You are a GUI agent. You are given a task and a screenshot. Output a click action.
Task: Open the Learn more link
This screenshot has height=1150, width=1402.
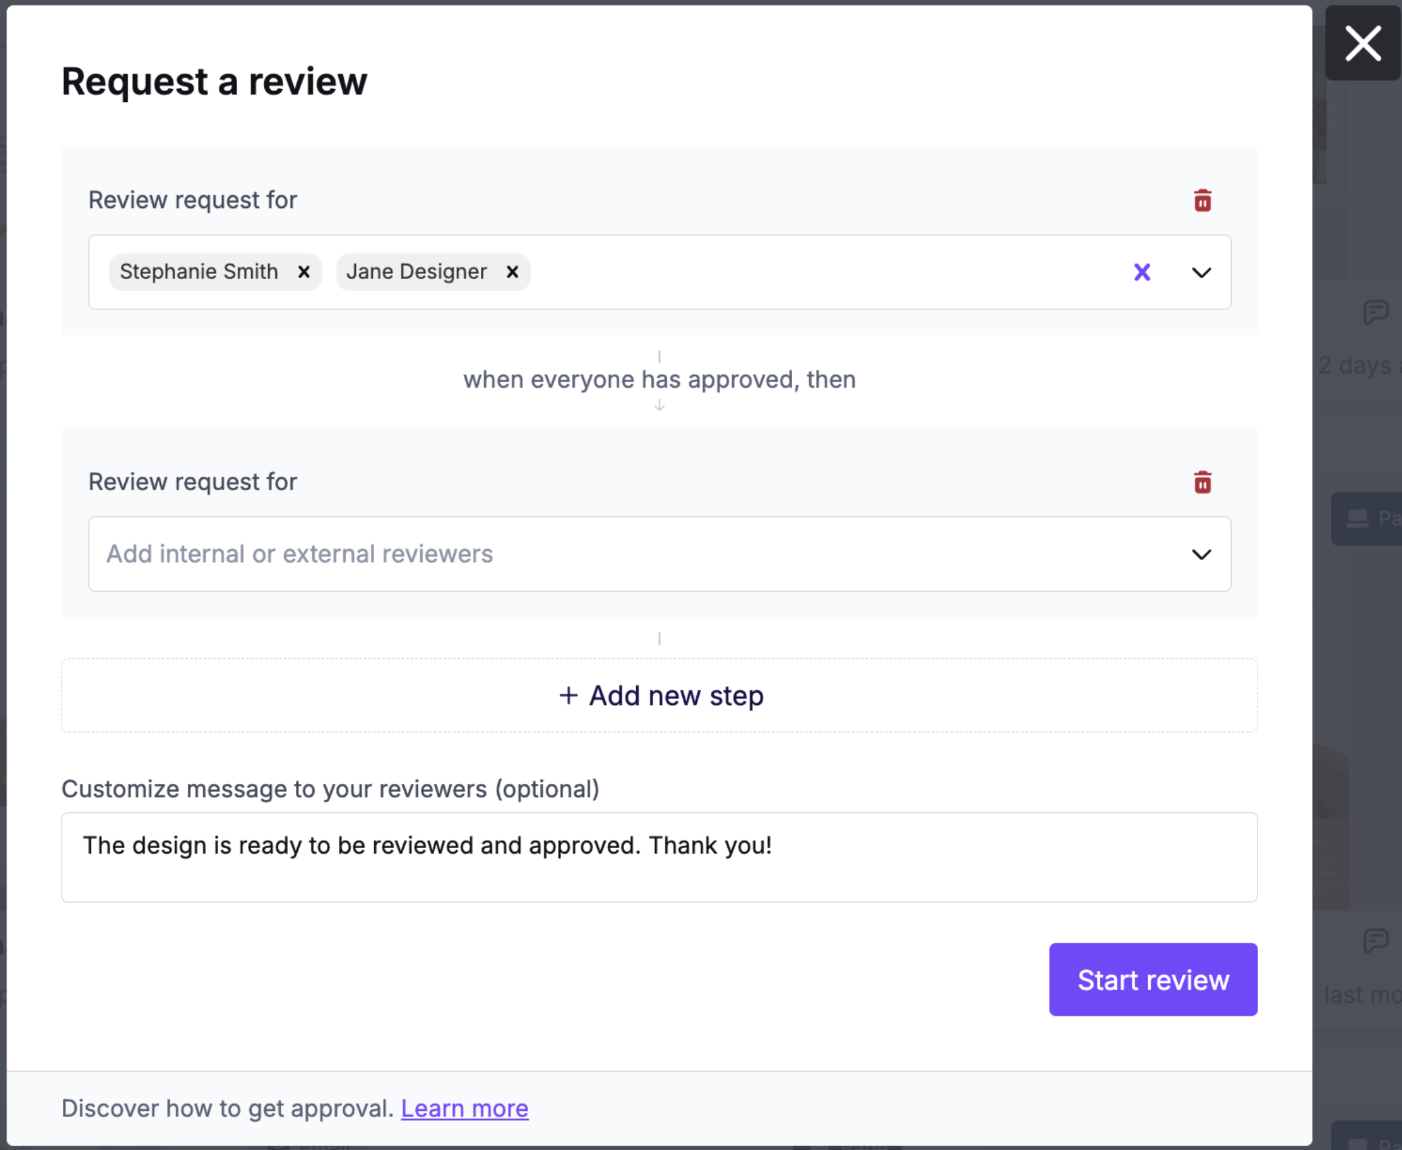(x=465, y=1108)
